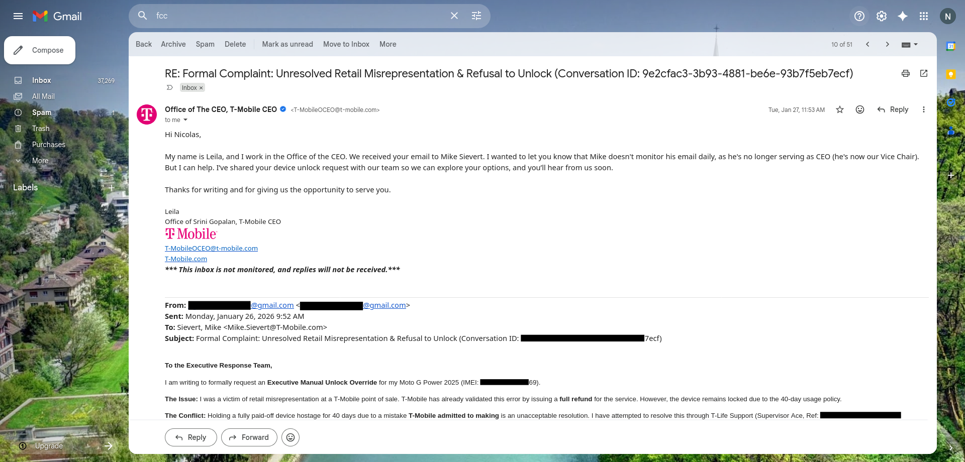
Task: Open Google Contacts in the side panel
Action: click(x=951, y=131)
